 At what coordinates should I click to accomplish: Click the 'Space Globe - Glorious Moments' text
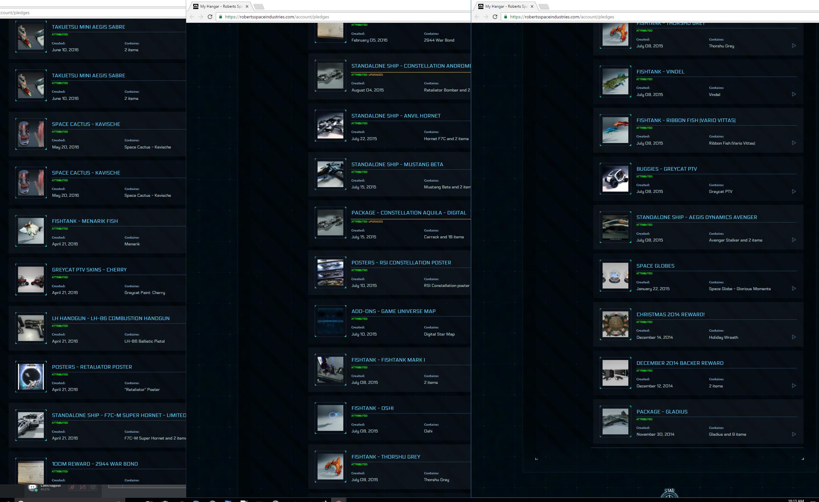pos(739,289)
